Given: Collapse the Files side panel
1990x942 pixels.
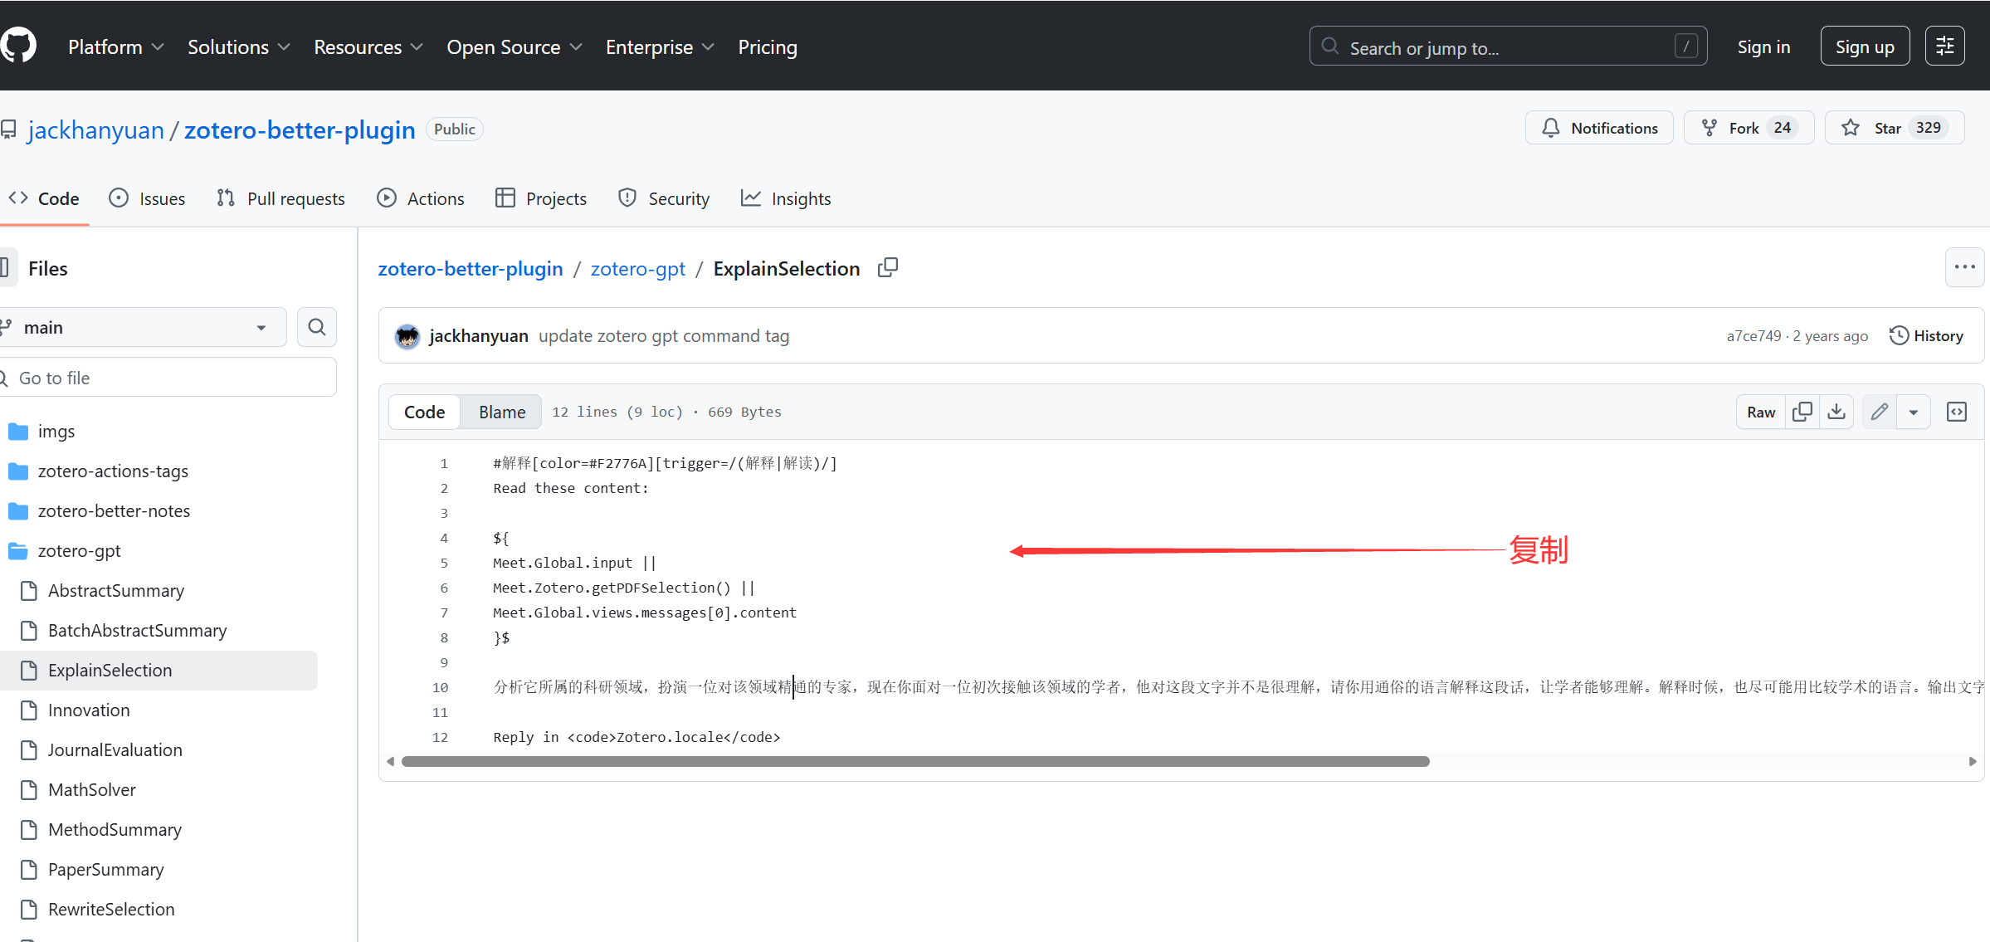Looking at the screenshot, I should click(5, 268).
